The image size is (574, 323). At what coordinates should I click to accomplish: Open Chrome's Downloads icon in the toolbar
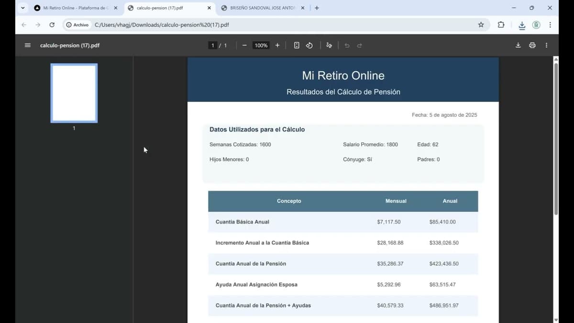522,25
